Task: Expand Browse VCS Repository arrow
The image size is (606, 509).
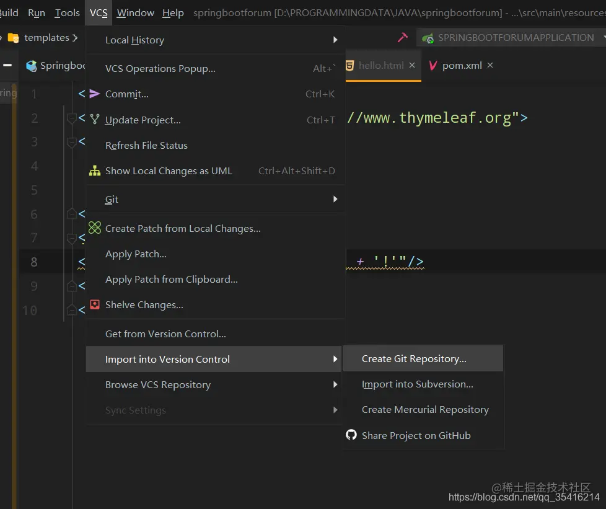Action: tap(335, 384)
